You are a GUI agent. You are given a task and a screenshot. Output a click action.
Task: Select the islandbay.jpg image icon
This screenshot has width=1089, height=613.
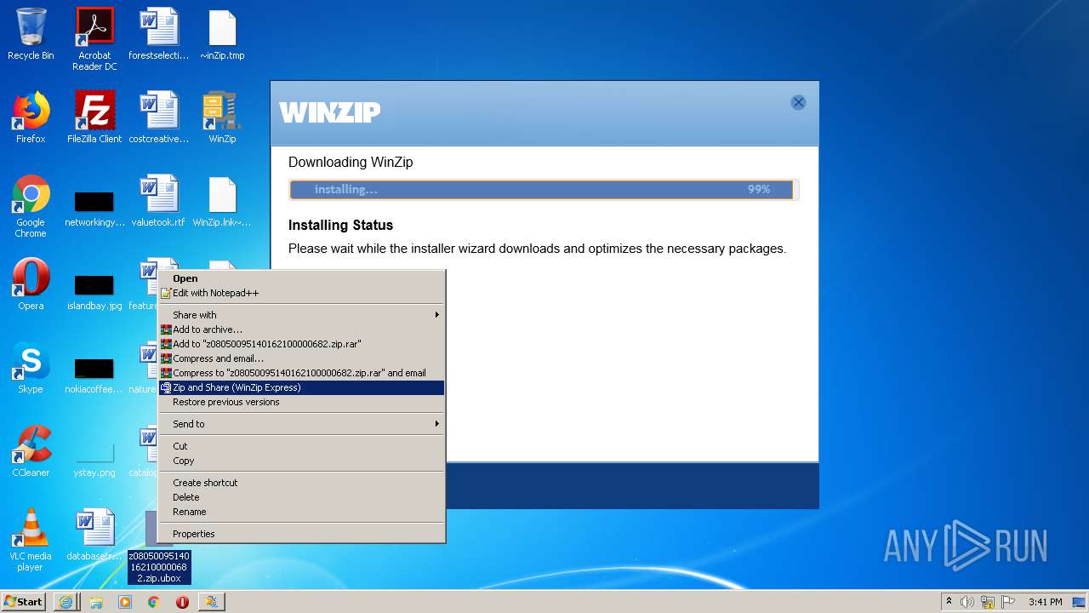(x=94, y=292)
